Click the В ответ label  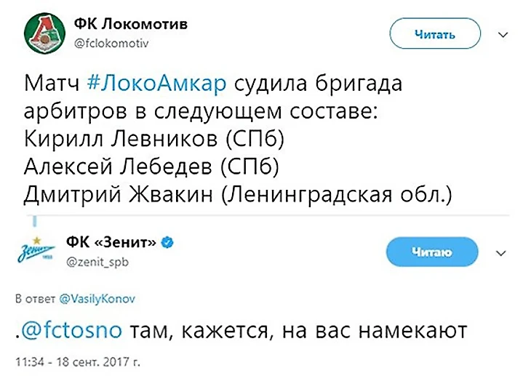(x=33, y=299)
